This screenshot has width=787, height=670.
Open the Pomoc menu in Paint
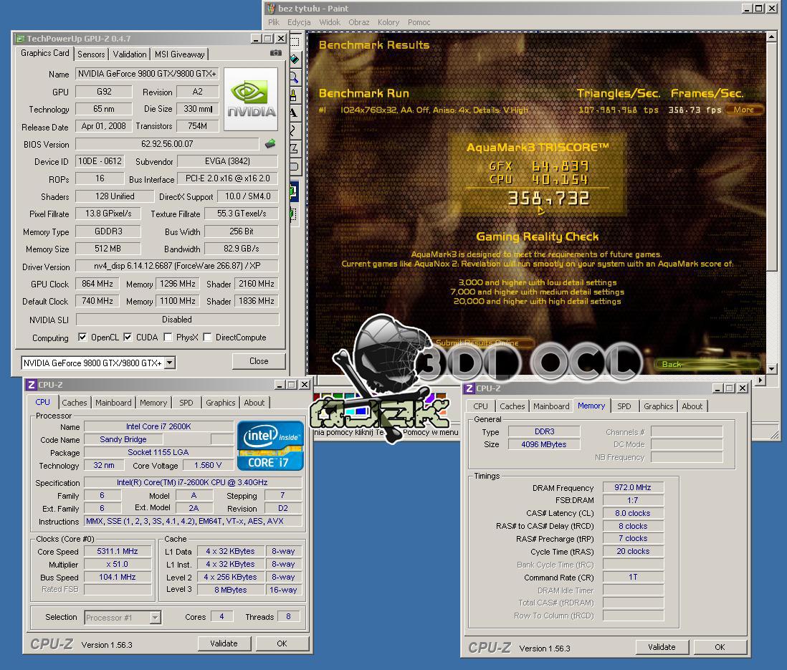point(419,22)
